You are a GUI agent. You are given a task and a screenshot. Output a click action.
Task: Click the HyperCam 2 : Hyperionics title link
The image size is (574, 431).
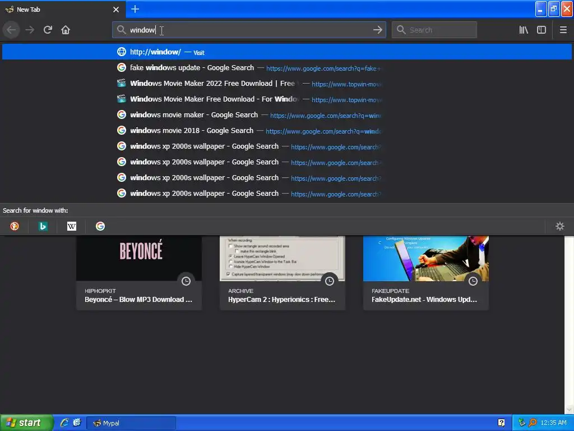281,300
